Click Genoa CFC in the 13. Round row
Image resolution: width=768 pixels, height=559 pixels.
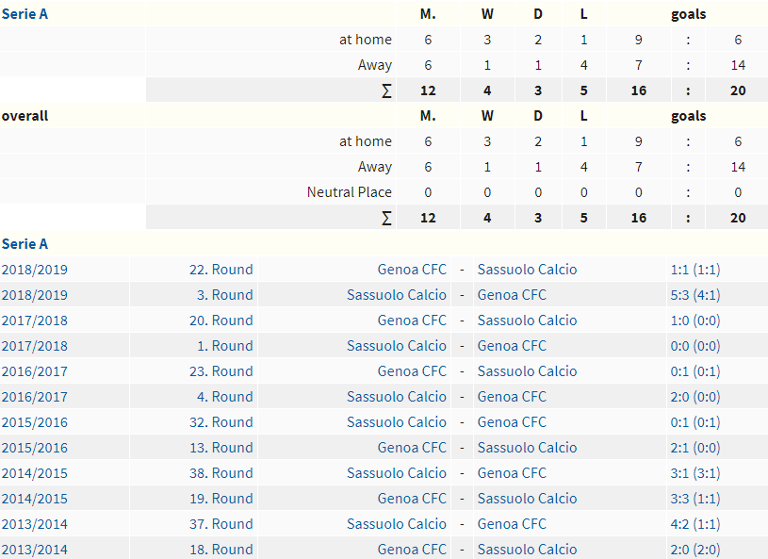tap(412, 448)
